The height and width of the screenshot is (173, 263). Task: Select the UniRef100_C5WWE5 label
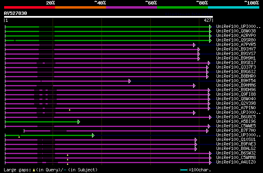point(236,126)
